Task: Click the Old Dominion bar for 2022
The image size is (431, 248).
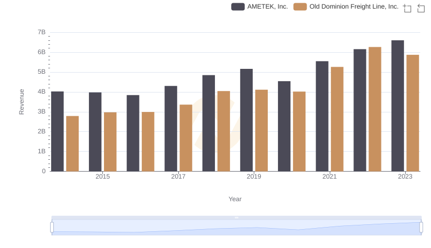Action: tap(375, 109)
